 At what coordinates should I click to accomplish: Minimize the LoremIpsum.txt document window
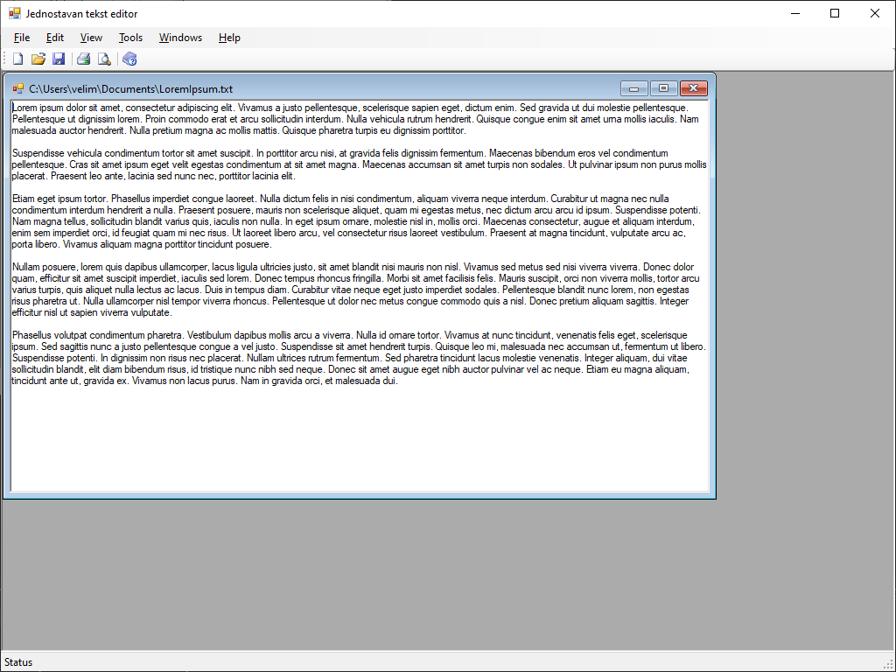634,88
